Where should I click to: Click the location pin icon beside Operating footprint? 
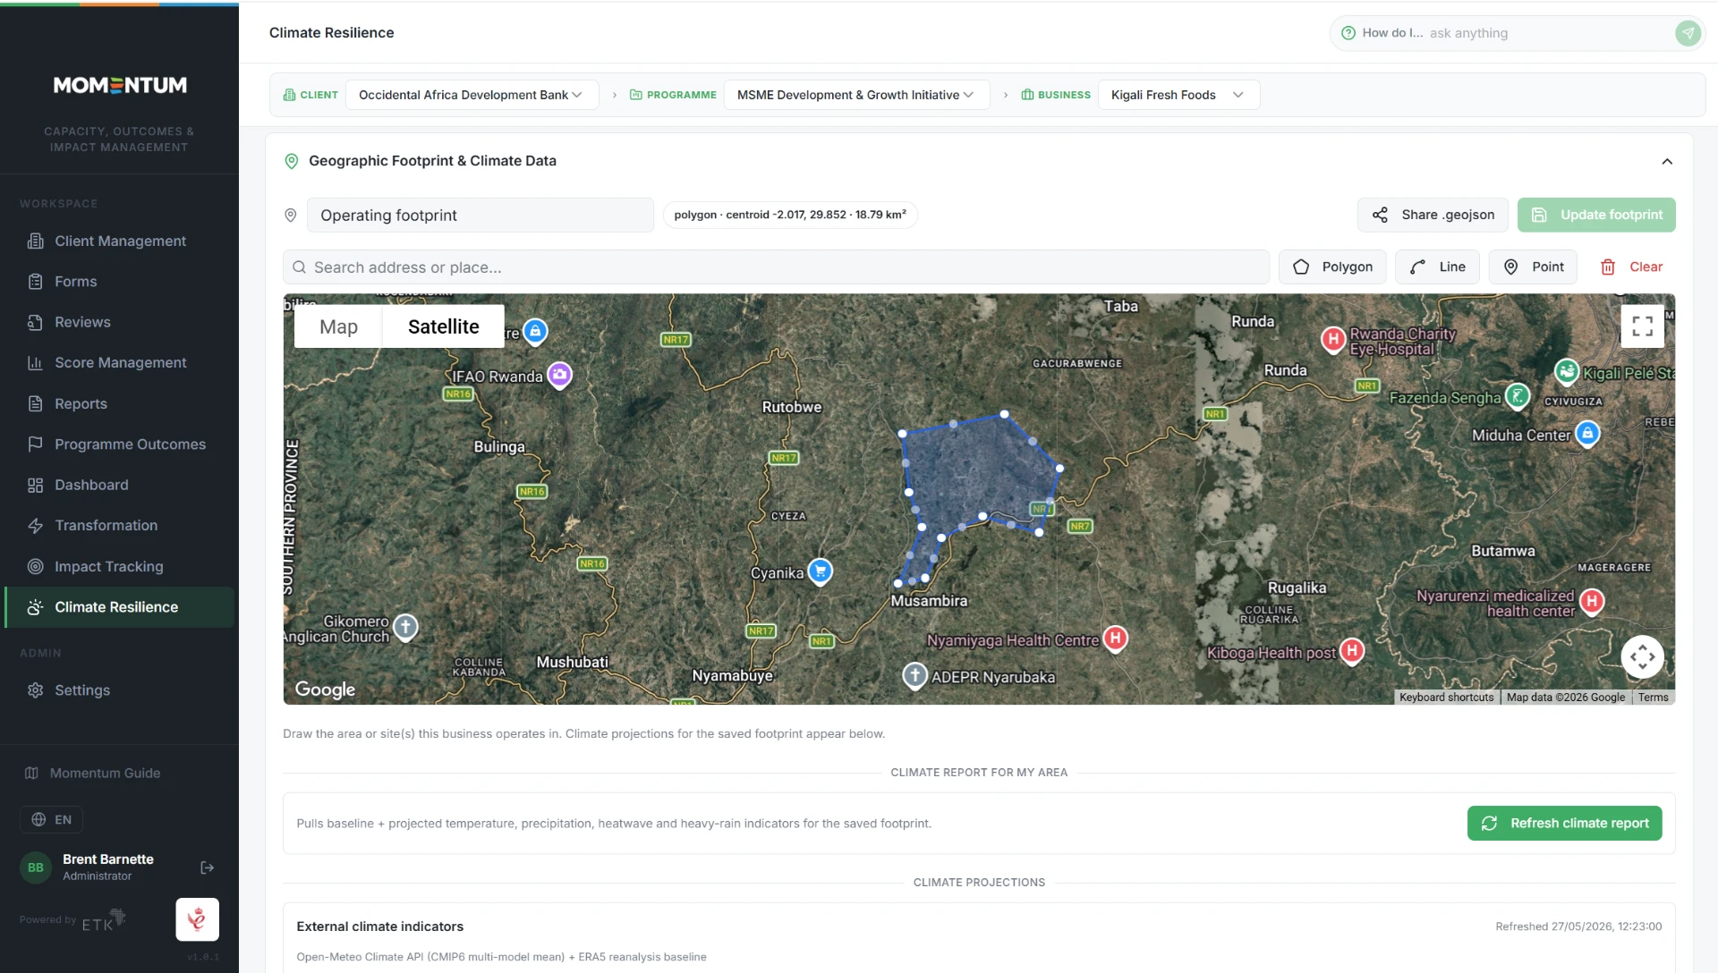[x=290, y=215]
